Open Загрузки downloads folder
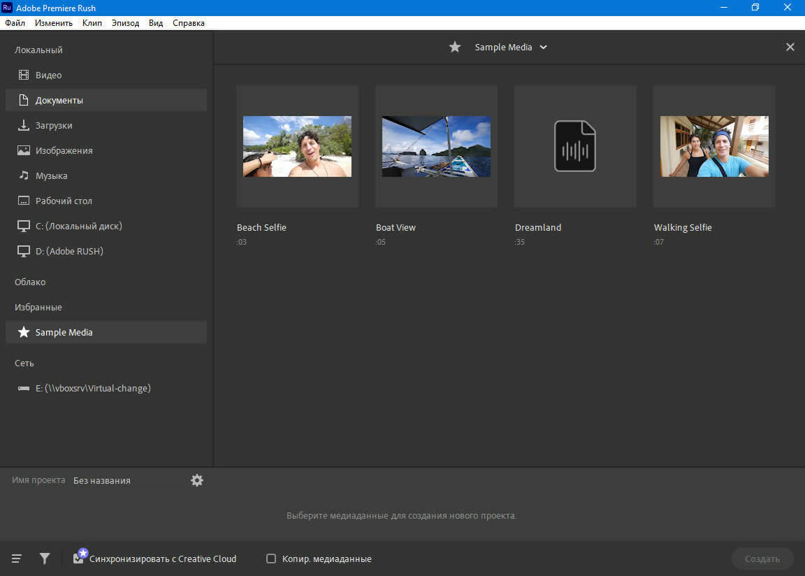Image resolution: width=805 pixels, height=576 pixels. coord(54,125)
